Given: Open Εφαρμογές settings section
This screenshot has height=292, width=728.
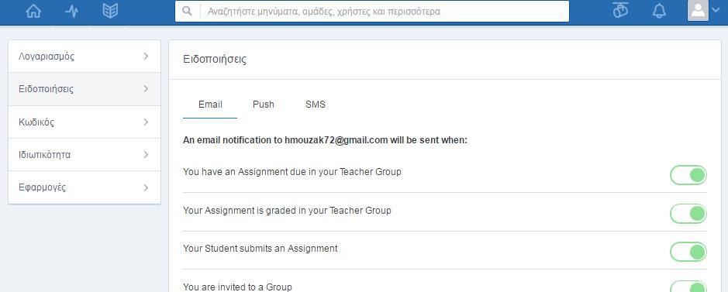Looking at the screenshot, I should pyautogui.click(x=85, y=187).
